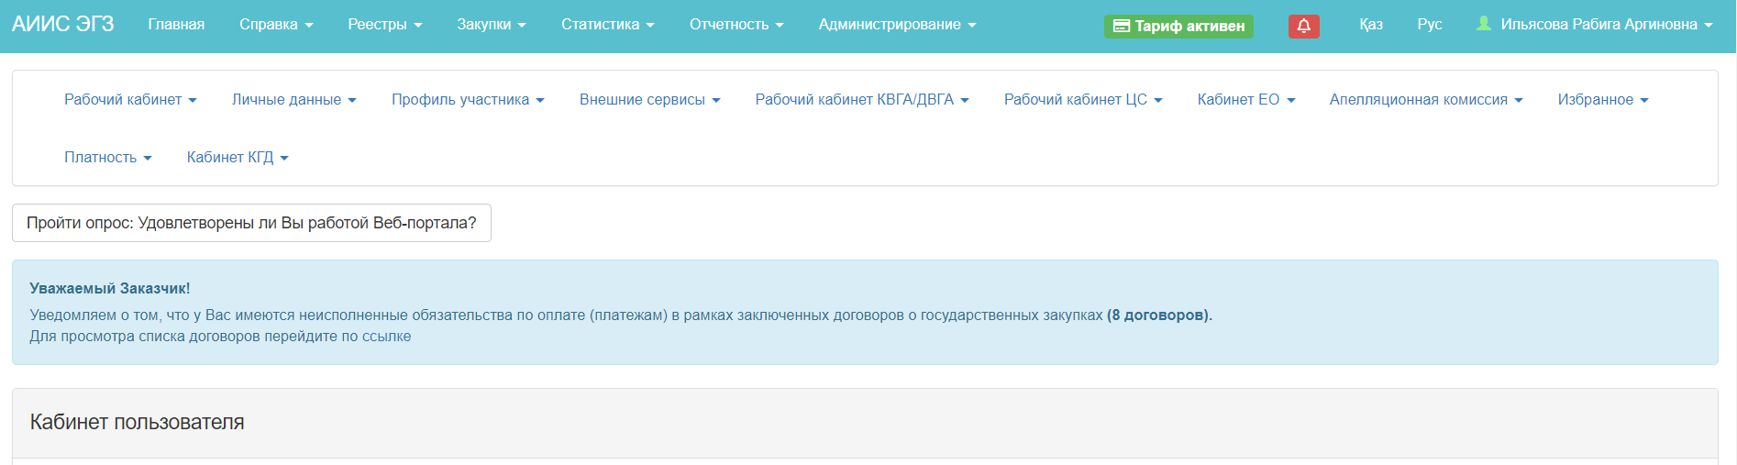Click the red notification bell icon
The height and width of the screenshot is (465, 1737).
(x=1303, y=26)
